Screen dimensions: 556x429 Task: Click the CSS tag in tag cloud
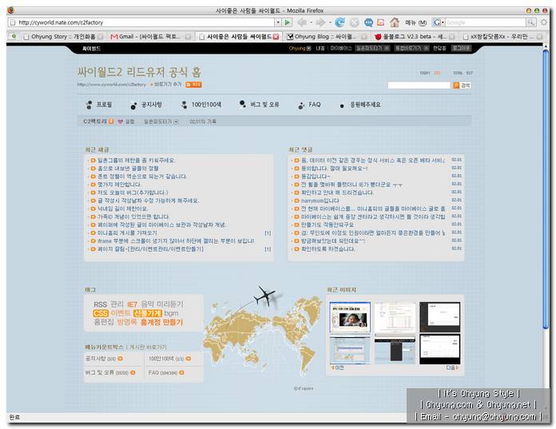pyautogui.click(x=100, y=313)
